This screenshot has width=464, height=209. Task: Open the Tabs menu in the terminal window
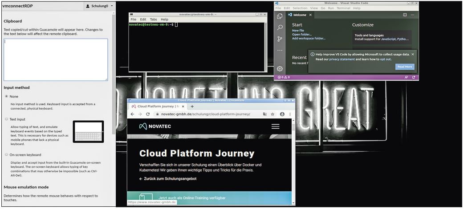click(153, 20)
